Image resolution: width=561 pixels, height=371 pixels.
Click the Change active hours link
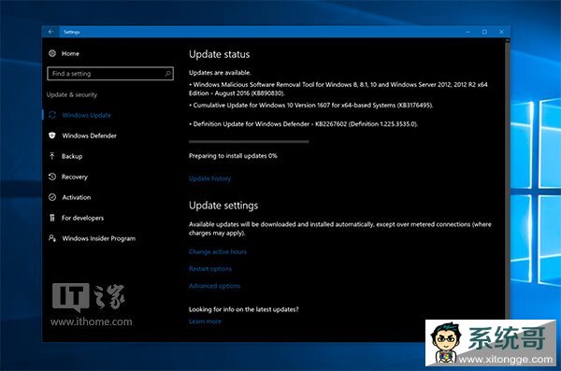[x=218, y=251]
